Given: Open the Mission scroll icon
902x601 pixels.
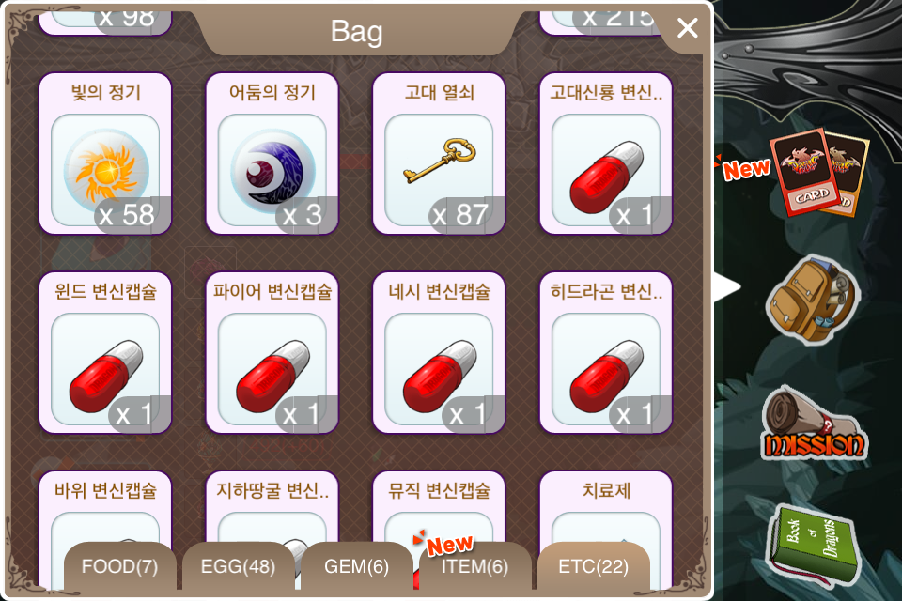Looking at the screenshot, I should 814,426.
